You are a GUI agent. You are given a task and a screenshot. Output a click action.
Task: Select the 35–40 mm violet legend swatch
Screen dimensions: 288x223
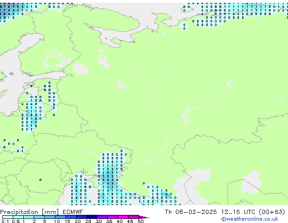tap(112, 217)
